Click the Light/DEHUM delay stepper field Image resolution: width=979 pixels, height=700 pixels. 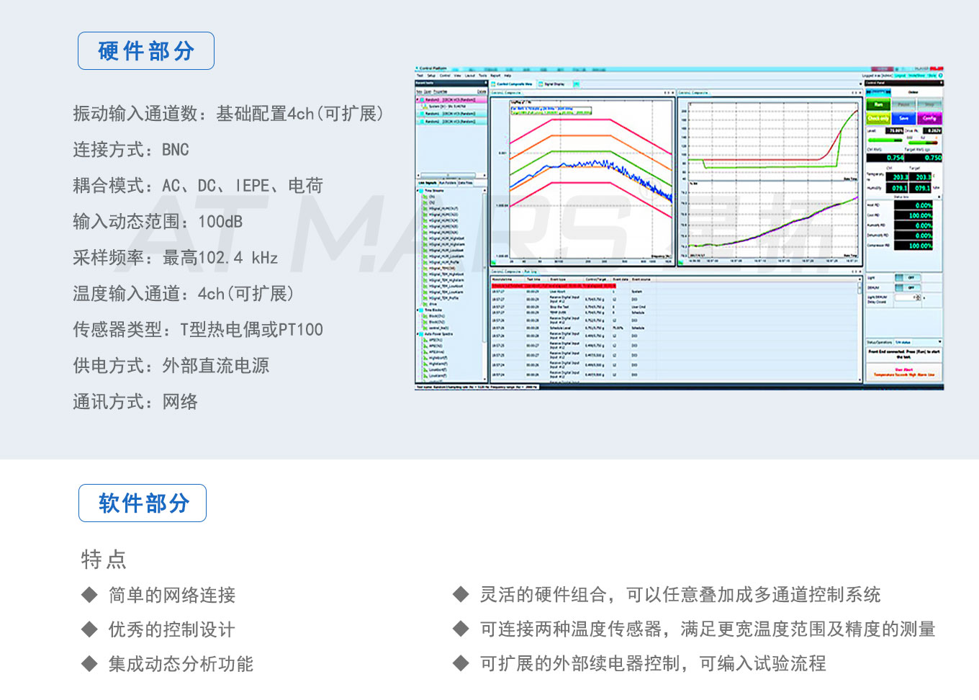coord(908,297)
